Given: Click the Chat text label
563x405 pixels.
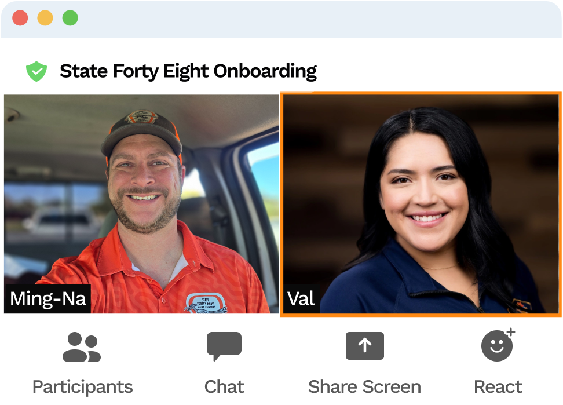Looking at the screenshot, I should coord(224,386).
